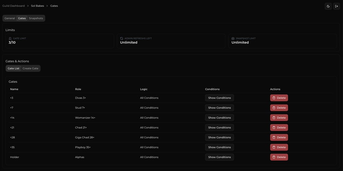Click the Conditions column header
343x171 pixels.
212,89
